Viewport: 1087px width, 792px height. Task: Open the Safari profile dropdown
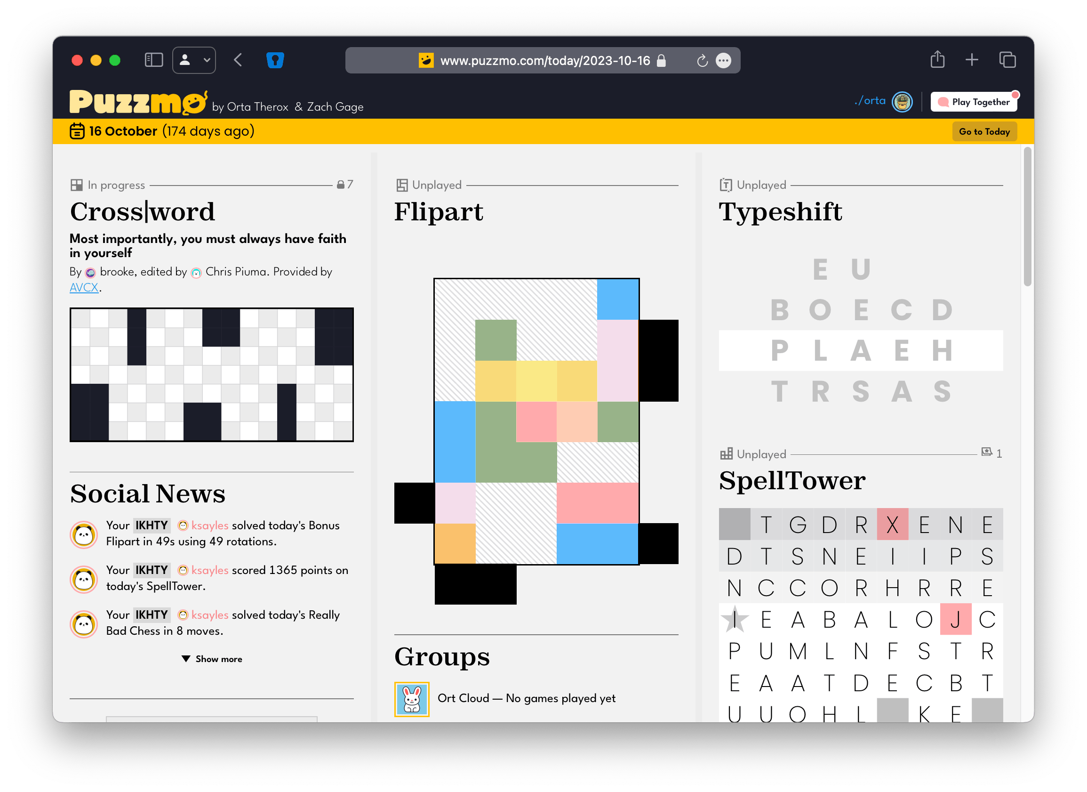click(x=194, y=60)
